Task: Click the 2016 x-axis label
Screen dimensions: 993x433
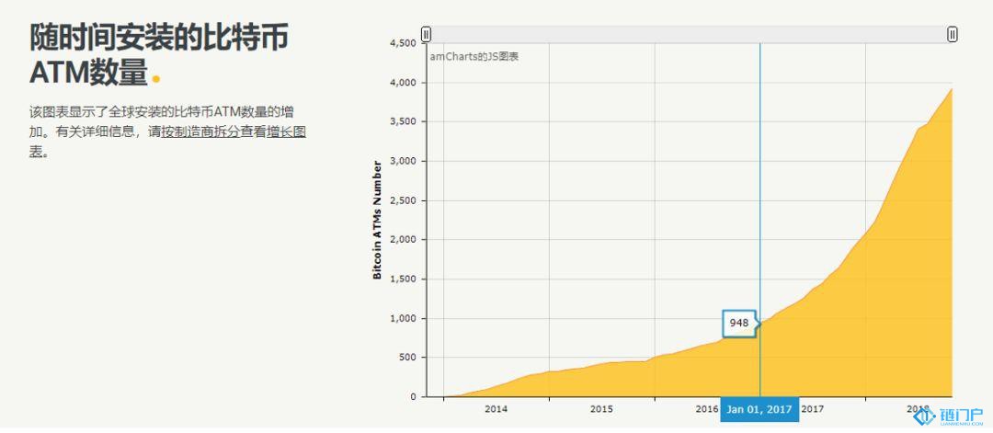Action: pyautogui.click(x=706, y=409)
